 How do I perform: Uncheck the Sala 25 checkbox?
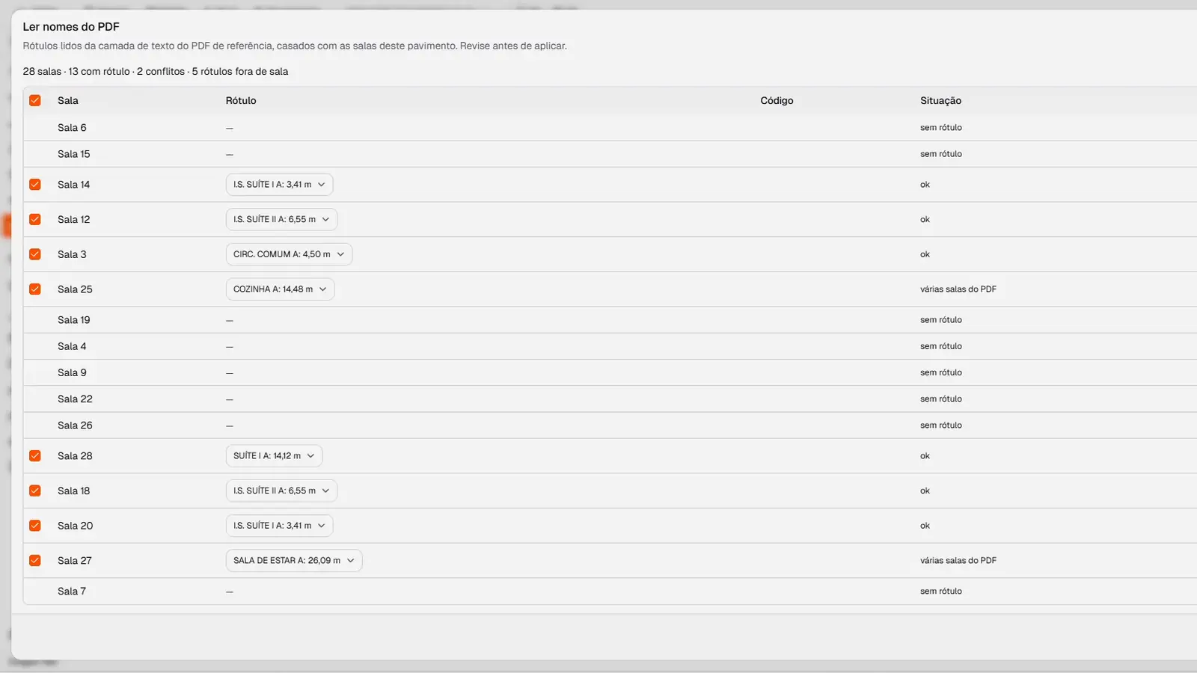click(35, 289)
